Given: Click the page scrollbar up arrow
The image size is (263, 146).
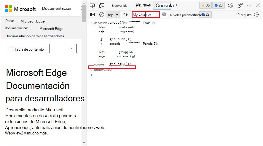Looking at the screenshot, I should click(x=84, y=3).
